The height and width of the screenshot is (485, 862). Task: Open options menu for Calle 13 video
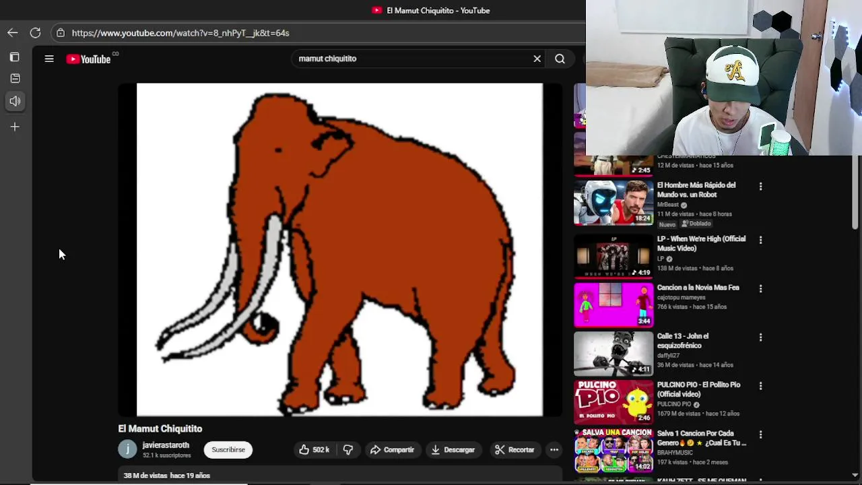point(760,337)
